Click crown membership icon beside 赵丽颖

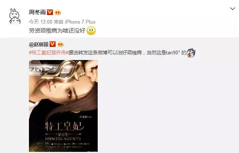(x=61, y=44)
